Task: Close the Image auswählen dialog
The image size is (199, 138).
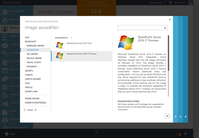Action: point(170,20)
